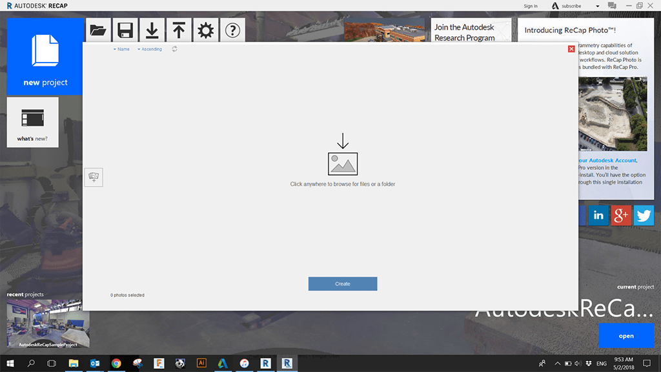This screenshot has height=372, width=661.
Task: Click the download arrow icon
Action: point(152,30)
